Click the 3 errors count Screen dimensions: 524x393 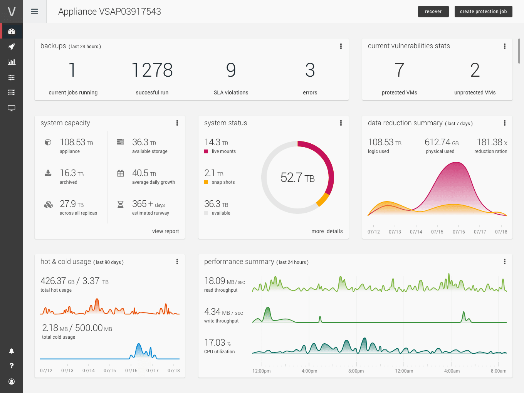coord(310,70)
